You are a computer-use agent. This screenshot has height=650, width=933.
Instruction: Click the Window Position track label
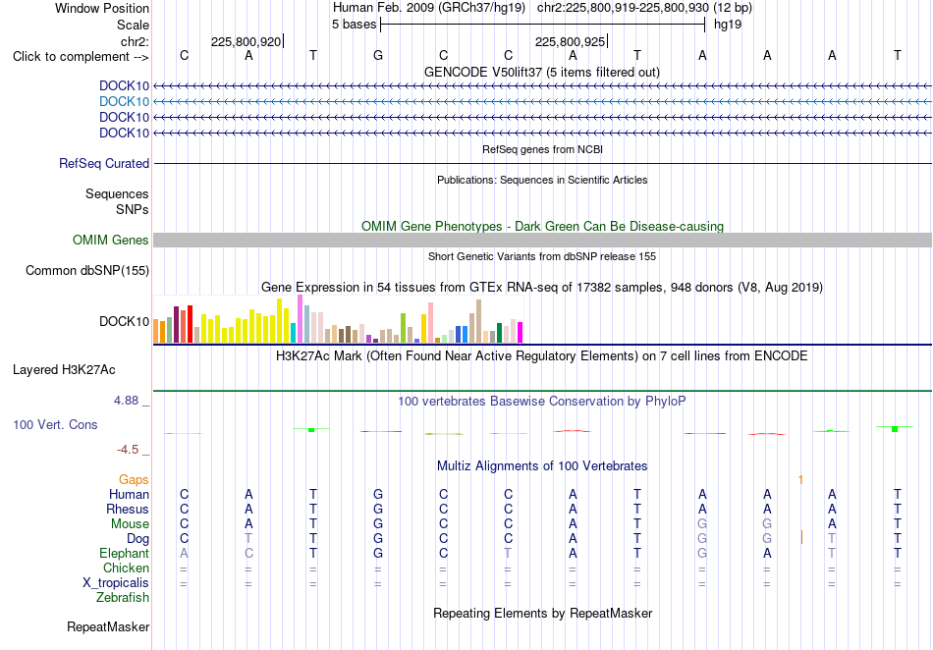[102, 8]
